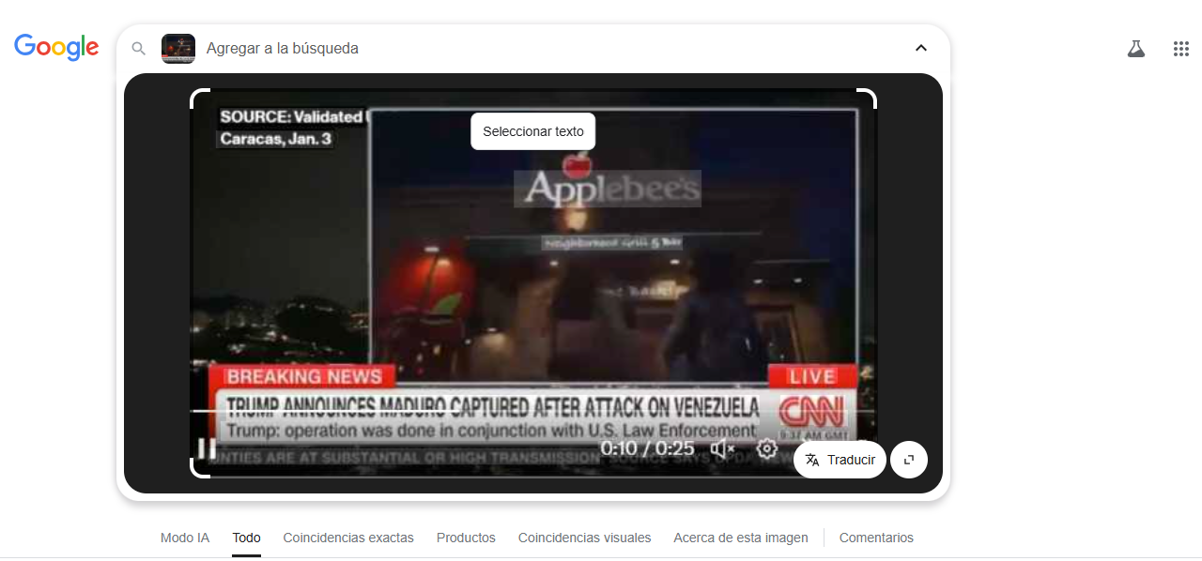The width and height of the screenshot is (1202, 561).
Task: Click the searched image thumbnail in search bar
Action: click(178, 49)
